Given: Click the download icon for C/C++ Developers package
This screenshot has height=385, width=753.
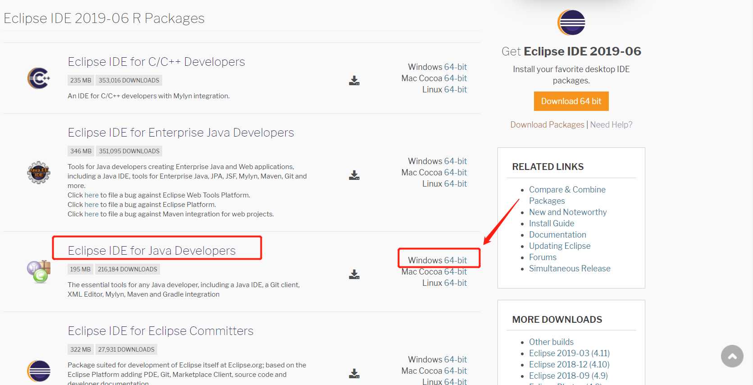Looking at the screenshot, I should coord(354,81).
